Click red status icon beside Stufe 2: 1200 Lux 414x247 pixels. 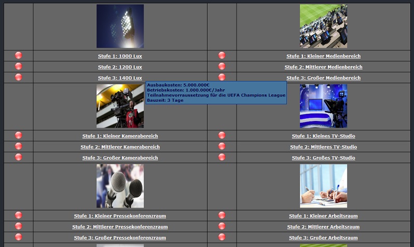pyautogui.click(x=19, y=66)
